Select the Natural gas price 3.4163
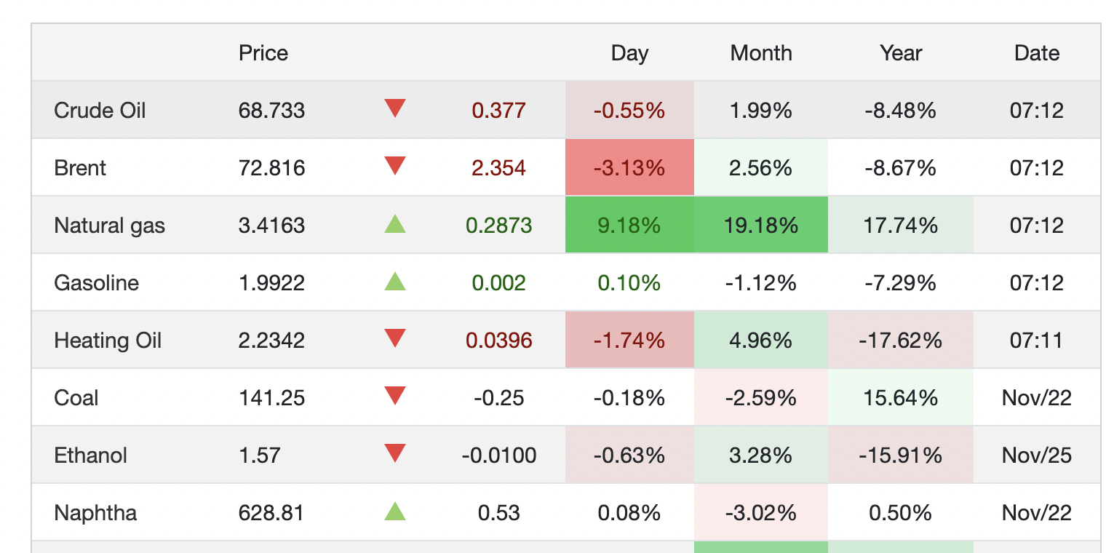1106x553 pixels. [271, 226]
